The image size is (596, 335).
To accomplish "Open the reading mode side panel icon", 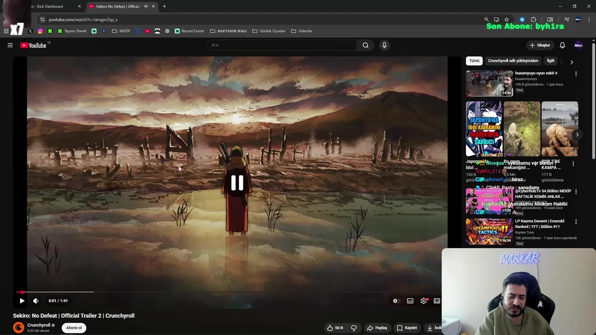I will click(550, 20).
